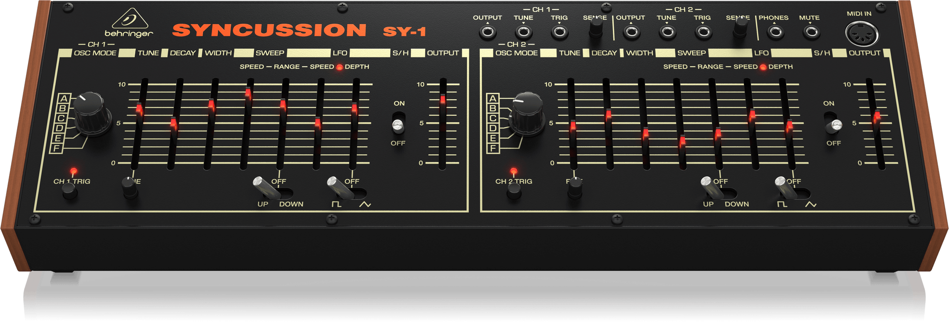The width and height of the screenshot is (949, 322).
Task: Click the CH 1 OUTPUT level slider handle
Action: pyautogui.click(x=443, y=99)
